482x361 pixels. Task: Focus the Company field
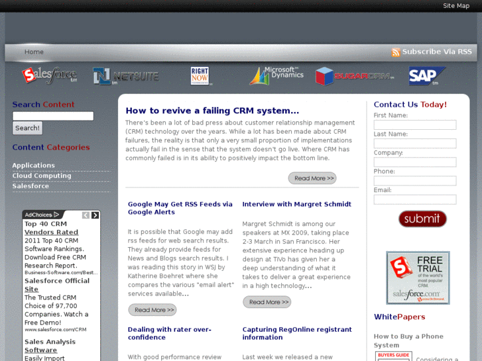click(x=415, y=162)
